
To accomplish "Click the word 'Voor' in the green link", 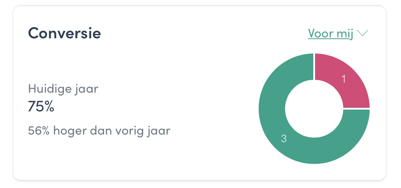I will coord(320,33).
